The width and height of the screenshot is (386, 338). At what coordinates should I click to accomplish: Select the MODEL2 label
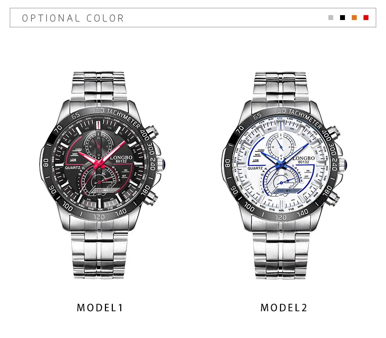284,308
